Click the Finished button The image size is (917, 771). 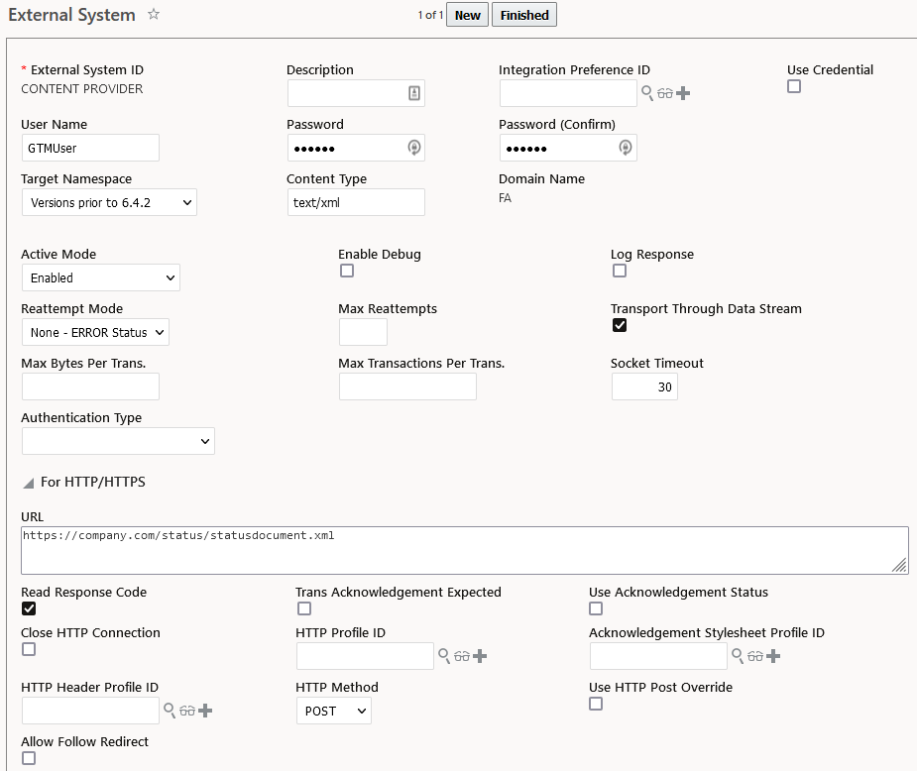pyautogui.click(x=524, y=15)
